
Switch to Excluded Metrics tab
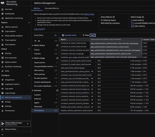pyautogui.click(x=52, y=8)
